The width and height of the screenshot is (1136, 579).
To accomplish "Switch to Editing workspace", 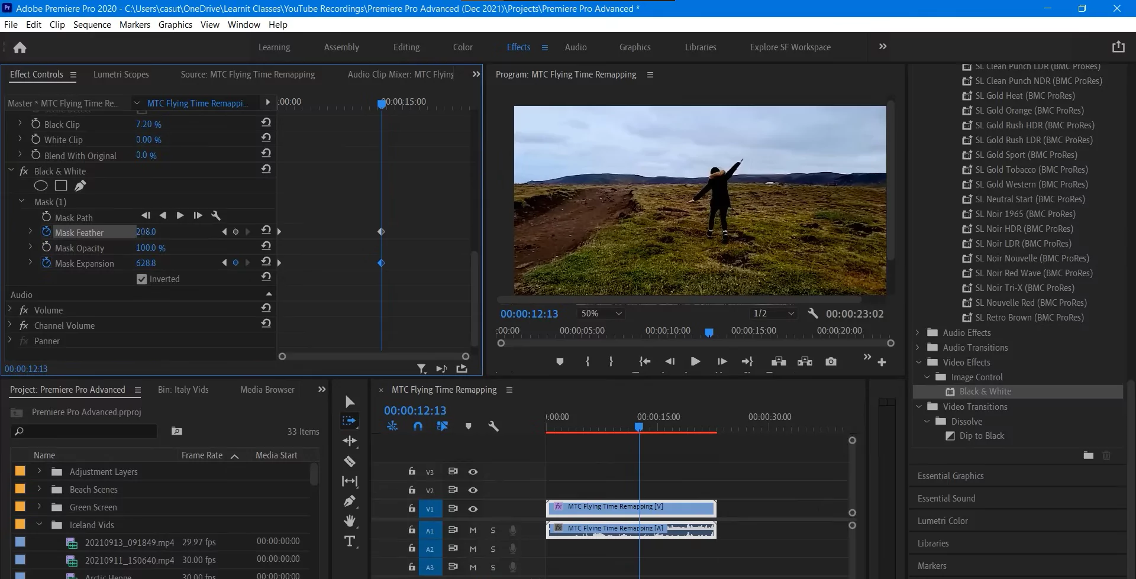I will [406, 47].
